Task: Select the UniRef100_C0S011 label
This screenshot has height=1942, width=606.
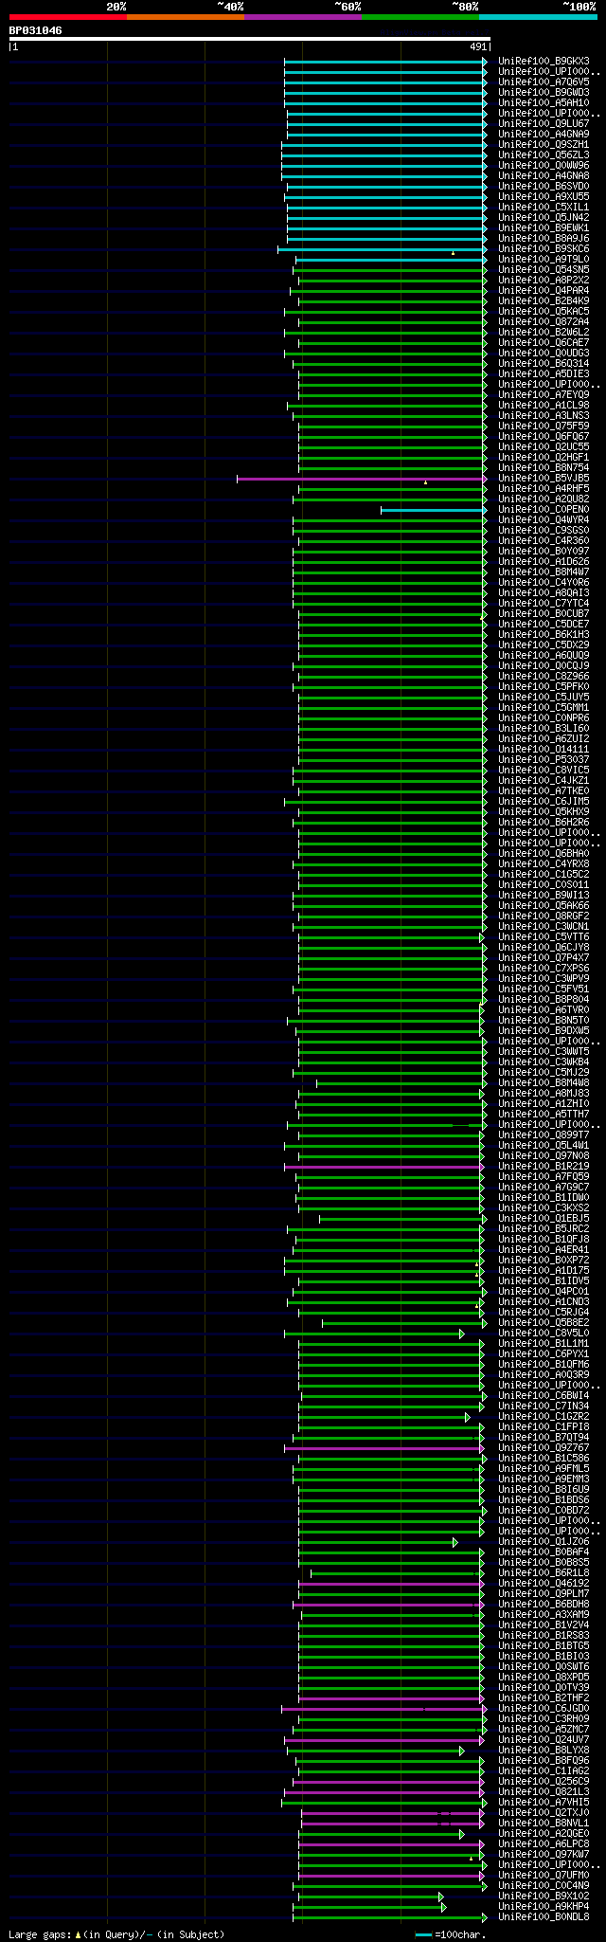Action: tap(544, 885)
